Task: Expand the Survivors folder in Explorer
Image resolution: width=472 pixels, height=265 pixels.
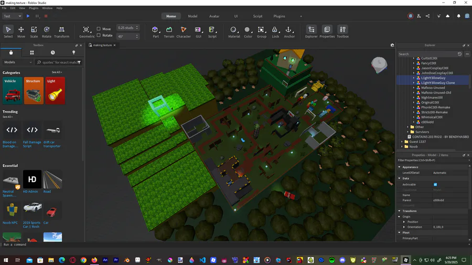Action: point(408,132)
